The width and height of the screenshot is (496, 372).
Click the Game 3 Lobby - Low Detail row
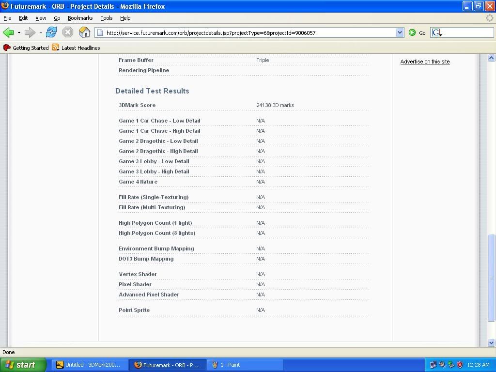tap(243, 161)
